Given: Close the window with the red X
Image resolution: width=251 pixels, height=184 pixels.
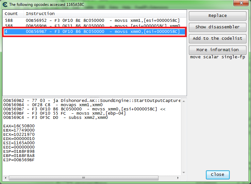Looking at the screenshot, I should coord(241,3).
